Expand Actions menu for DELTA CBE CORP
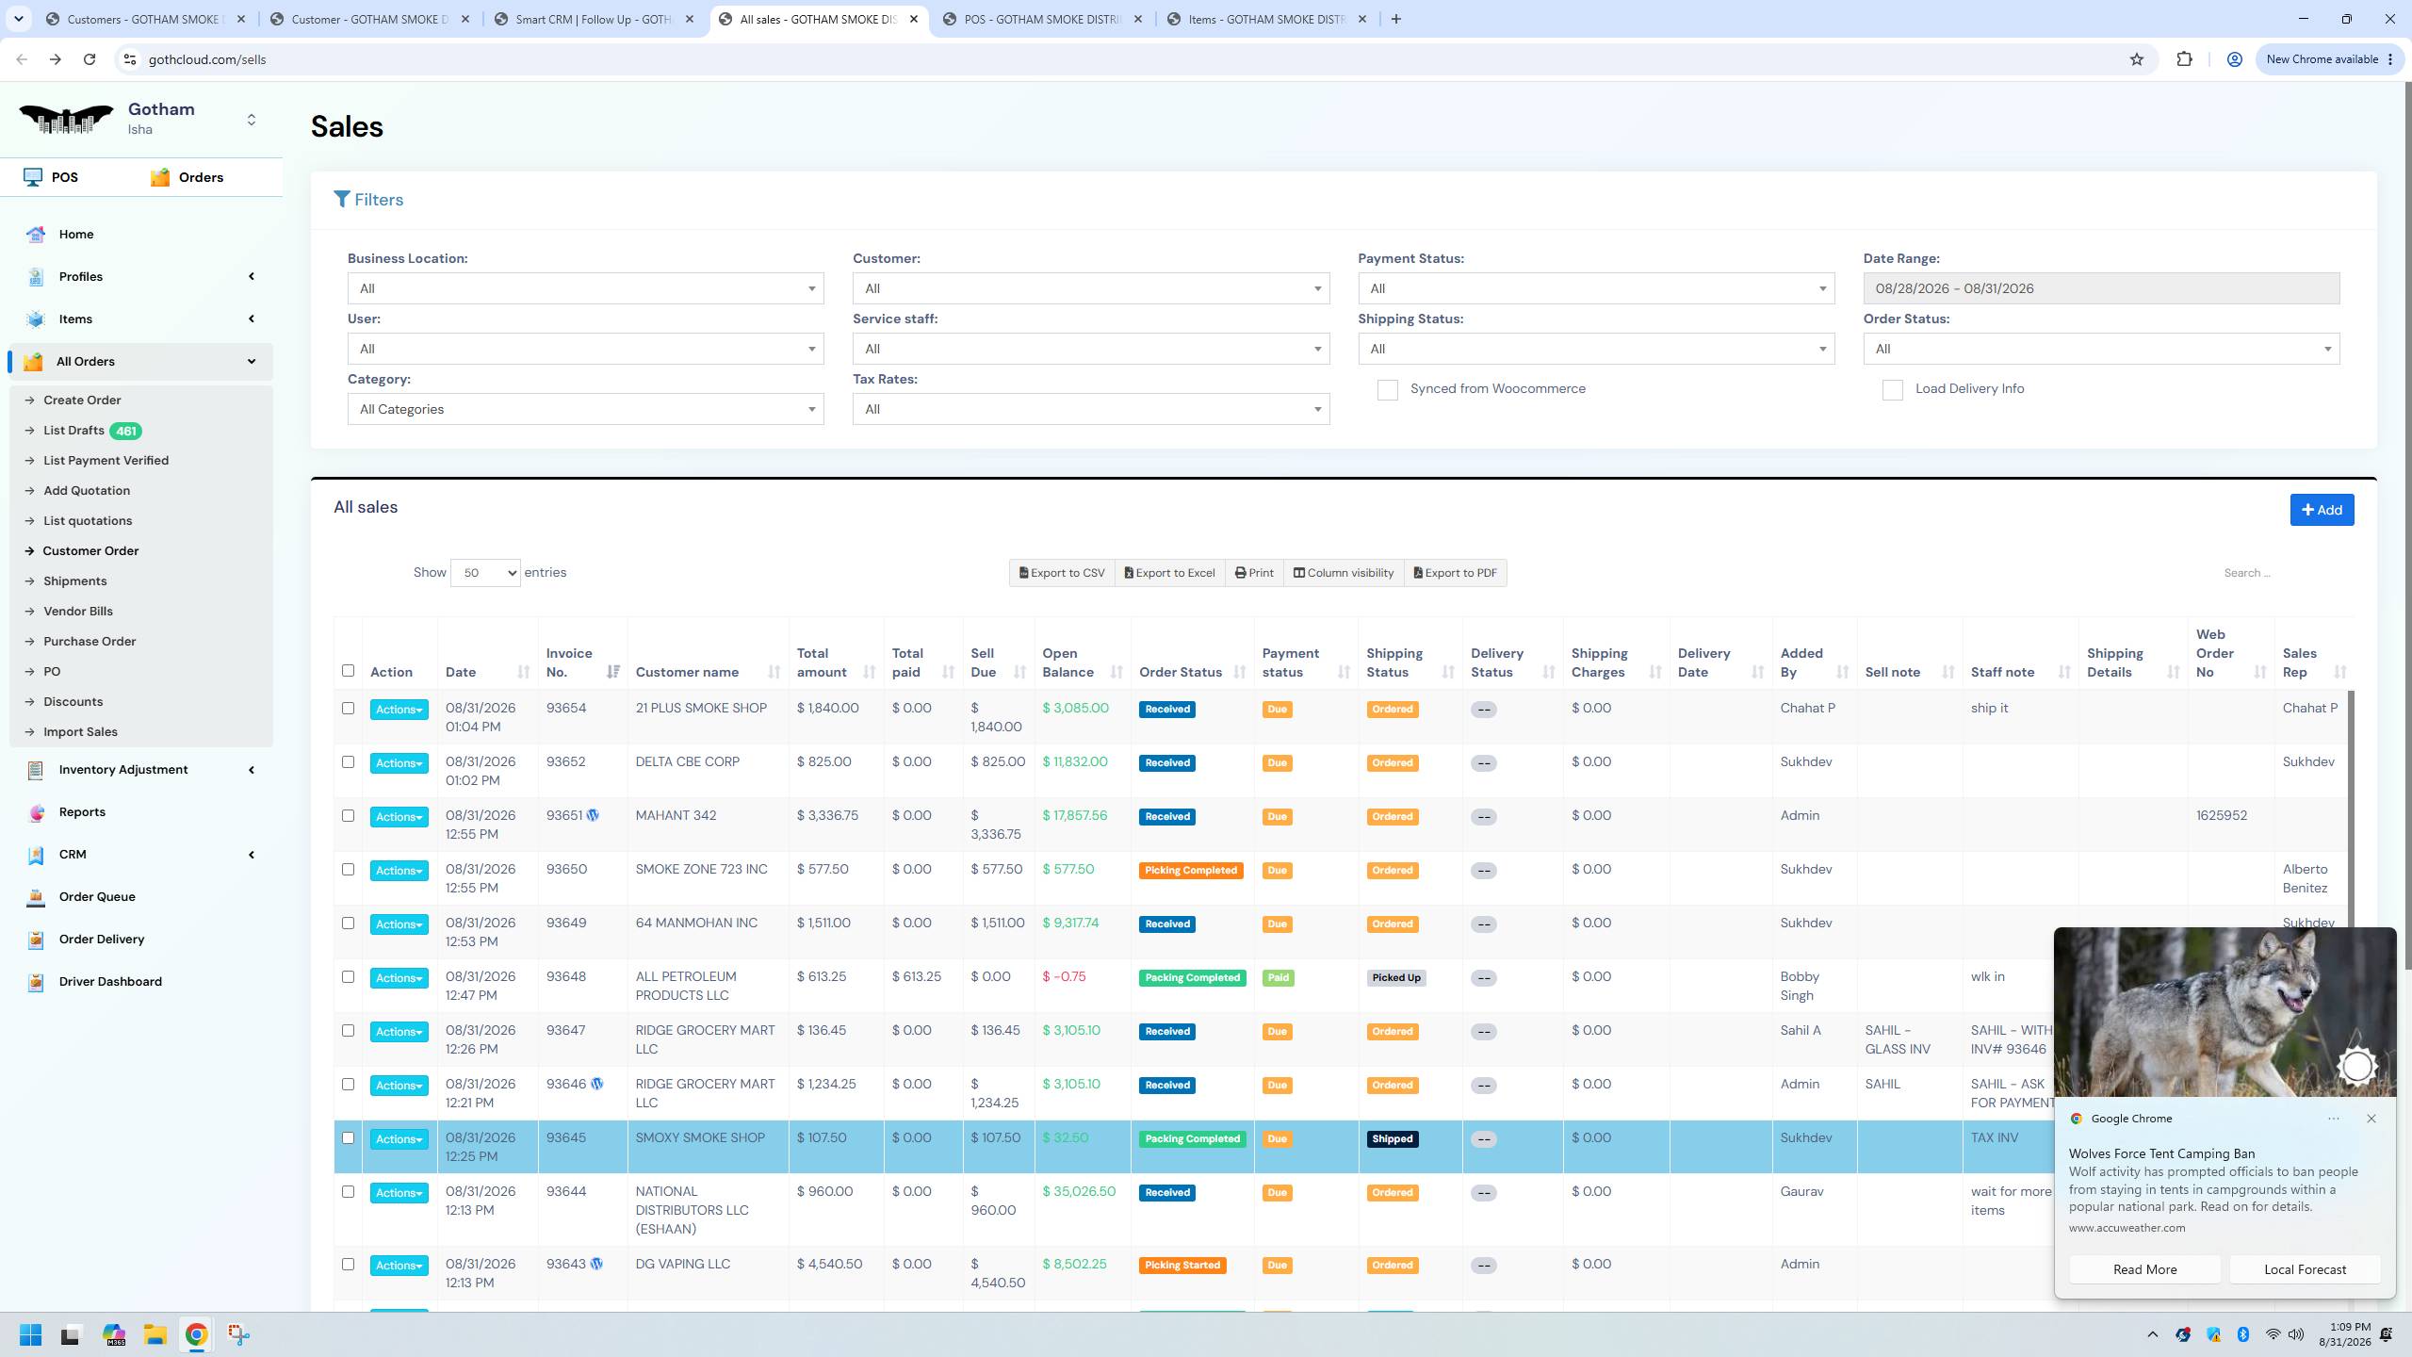 tap(399, 763)
